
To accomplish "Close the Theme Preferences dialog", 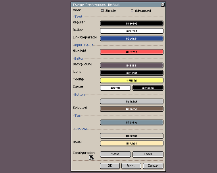I will (163, 5).
